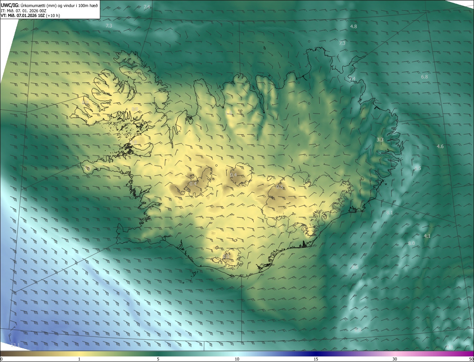Screen dimensions: 474x362
Task: Click the 4.8 value label on map
Action: [354, 27]
